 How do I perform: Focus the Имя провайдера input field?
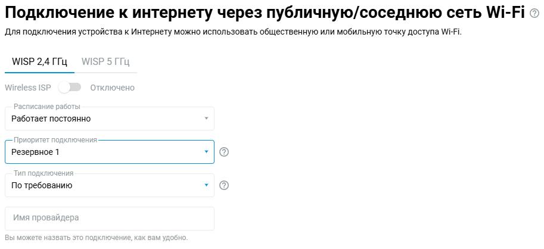pos(109,218)
